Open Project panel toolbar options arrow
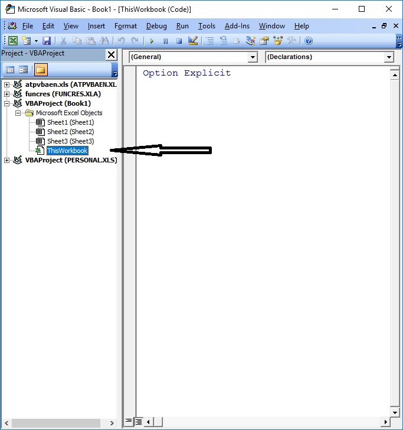Viewport: 403px width, 430px height. point(115,70)
